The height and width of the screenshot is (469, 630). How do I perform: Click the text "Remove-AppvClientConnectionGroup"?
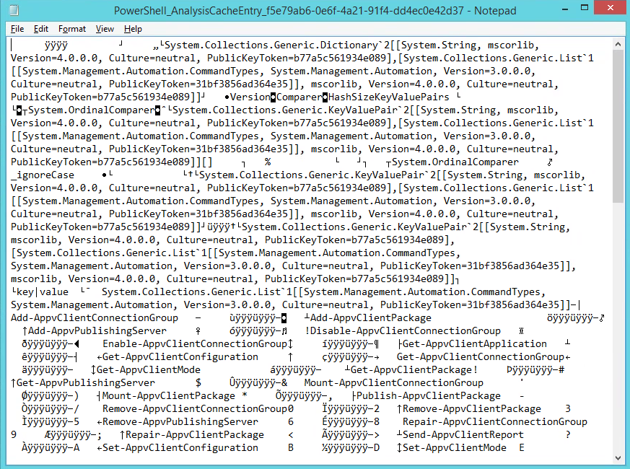(195, 408)
